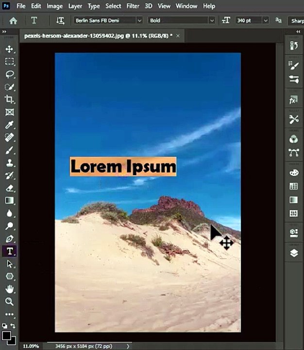Toggle text orientation in options bar
Image resolution: width=304 pixels, height=350 pixels.
pyautogui.click(x=60, y=20)
